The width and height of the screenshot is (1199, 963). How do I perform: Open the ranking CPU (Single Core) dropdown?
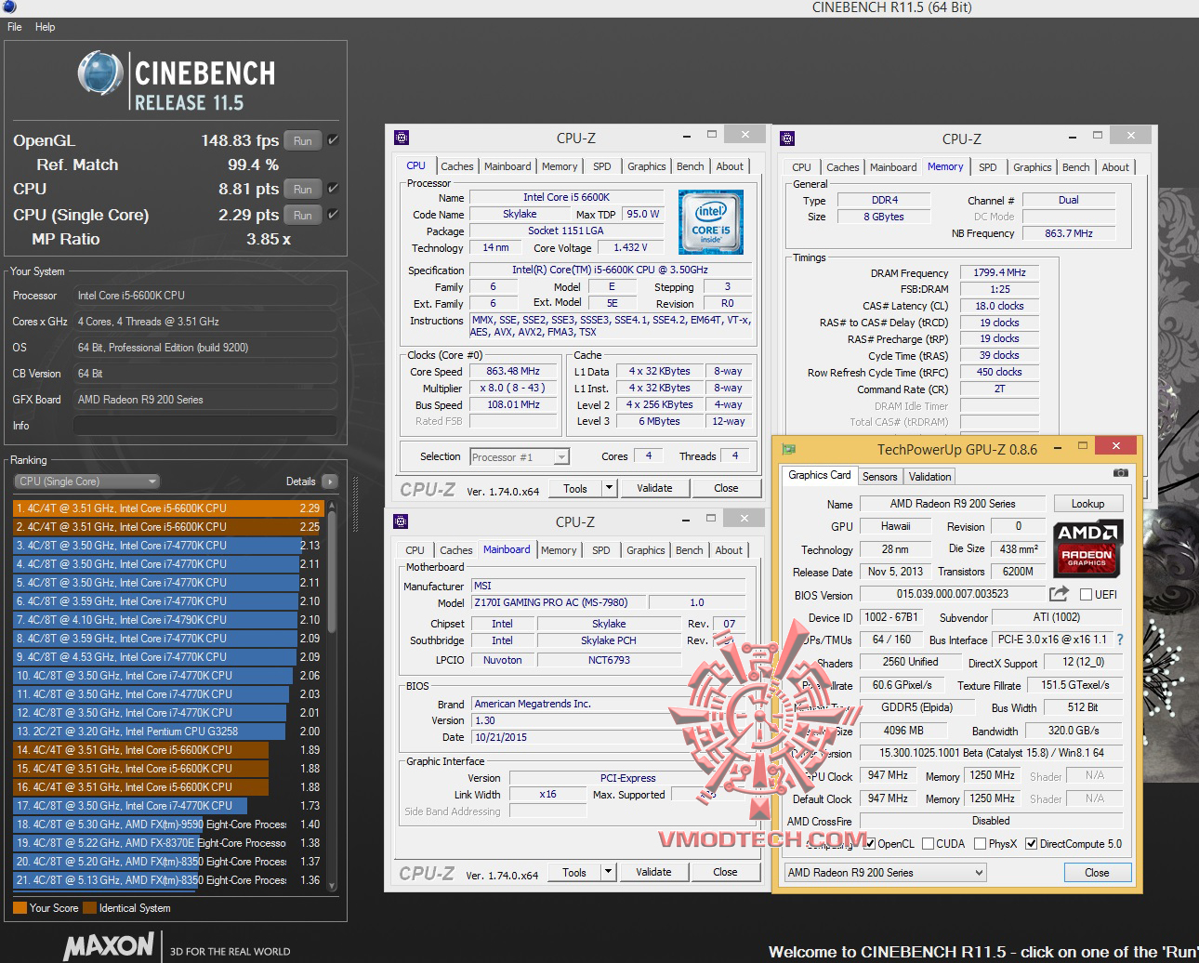87,481
